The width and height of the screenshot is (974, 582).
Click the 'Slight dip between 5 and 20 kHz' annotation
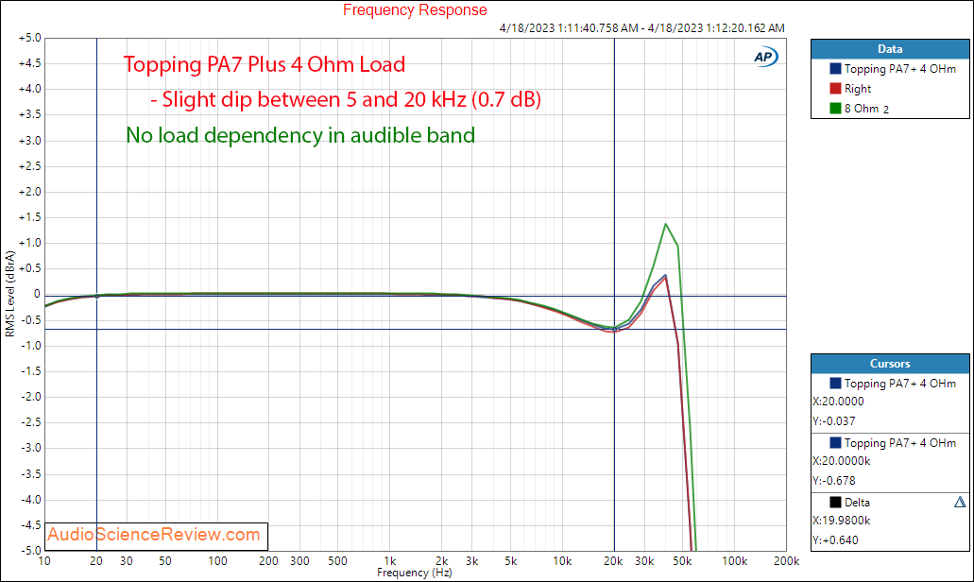point(346,99)
